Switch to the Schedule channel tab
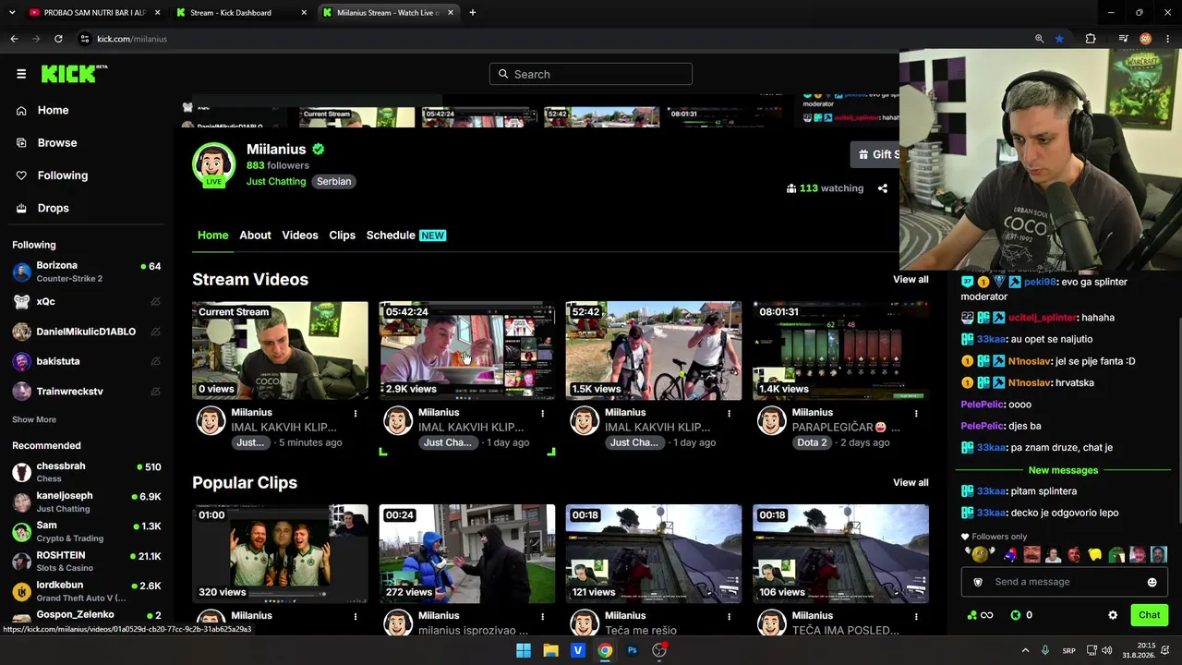 point(406,236)
